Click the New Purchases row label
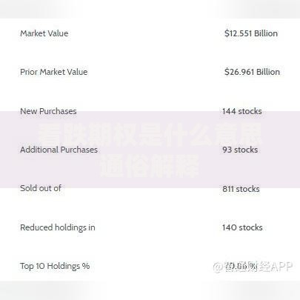This screenshot has height=300, width=300. pyautogui.click(x=48, y=111)
